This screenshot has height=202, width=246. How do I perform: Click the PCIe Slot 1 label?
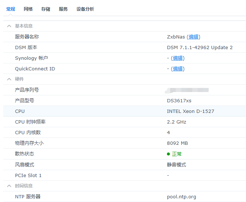(x=28, y=175)
